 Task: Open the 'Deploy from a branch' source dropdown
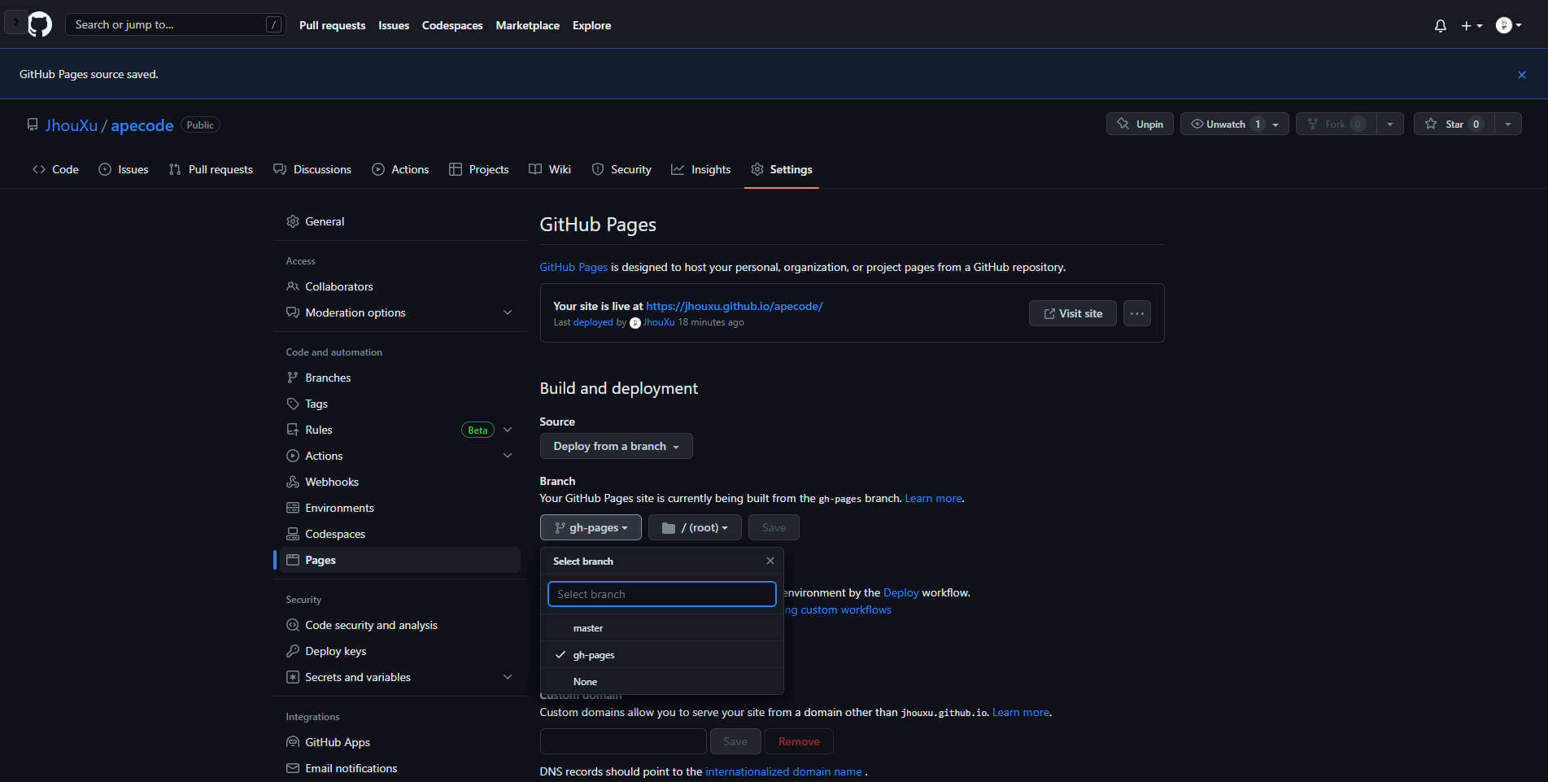616,446
